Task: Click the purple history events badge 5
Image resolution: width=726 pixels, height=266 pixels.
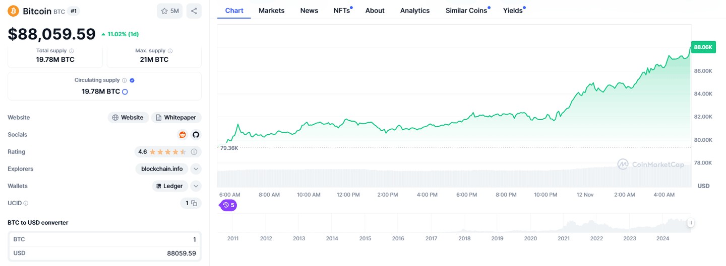Action: click(x=229, y=205)
